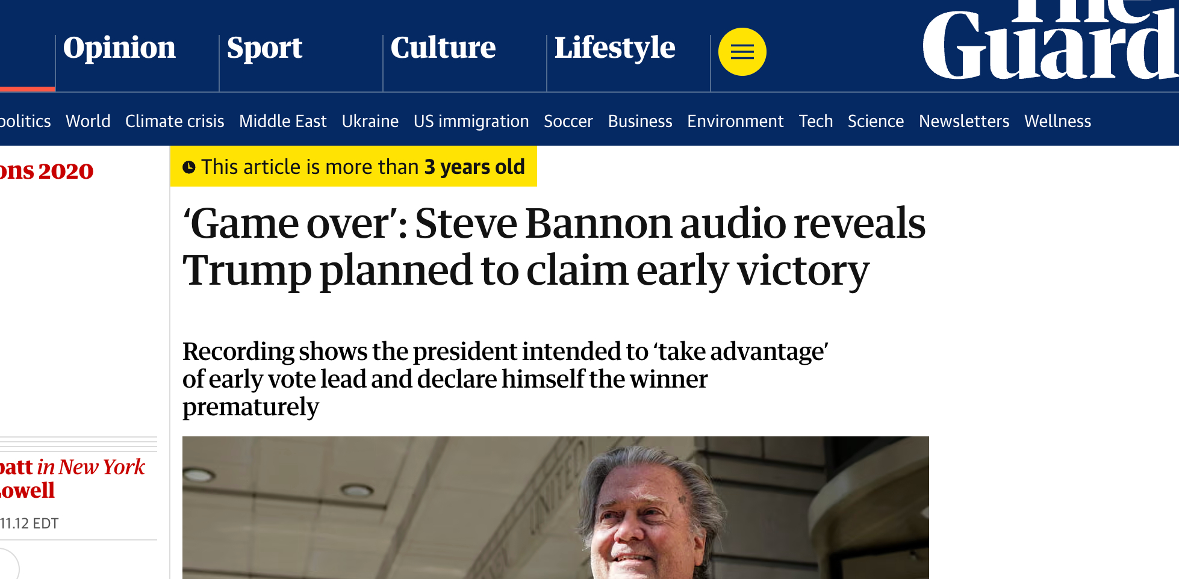Open the Business section link
This screenshot has width=1179, height=579.
[x=639, y=122]
